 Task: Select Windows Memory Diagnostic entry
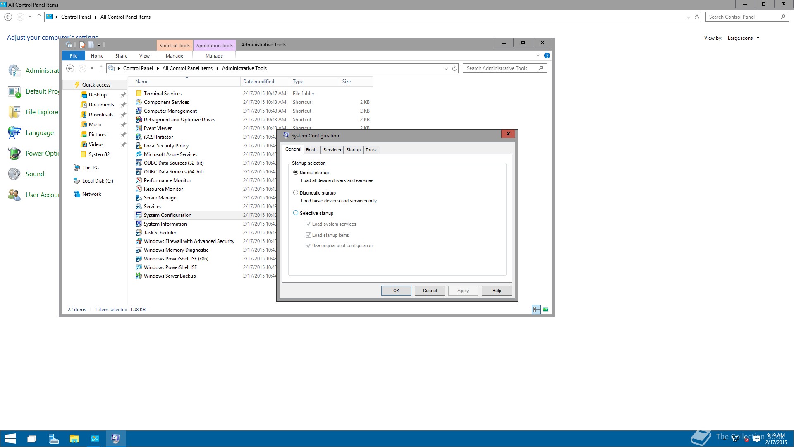[176, 250]
